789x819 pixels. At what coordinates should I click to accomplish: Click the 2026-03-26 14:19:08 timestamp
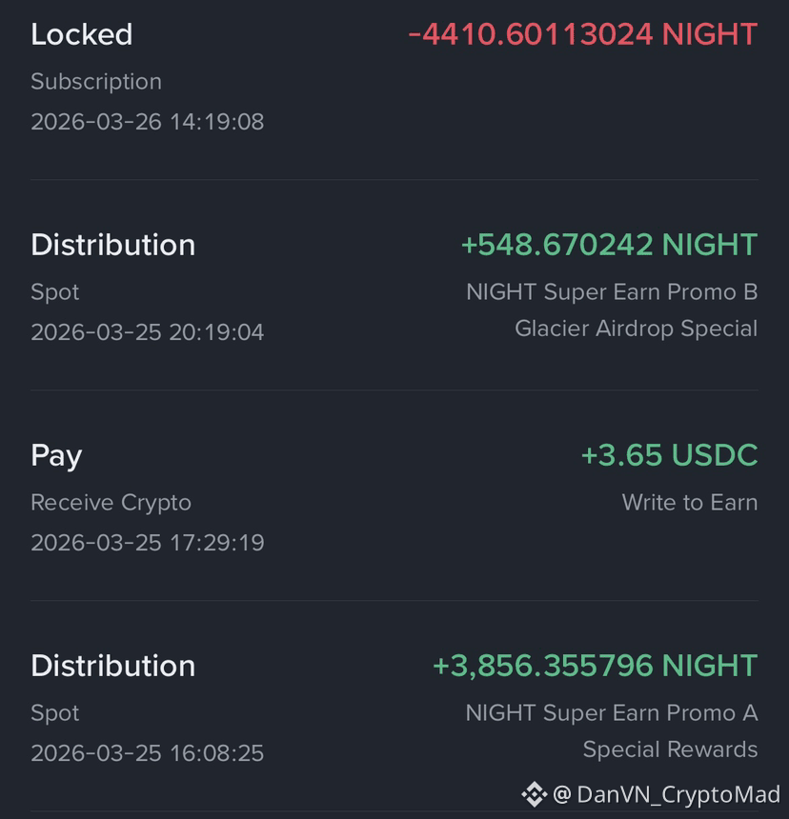tap(148, 122)
